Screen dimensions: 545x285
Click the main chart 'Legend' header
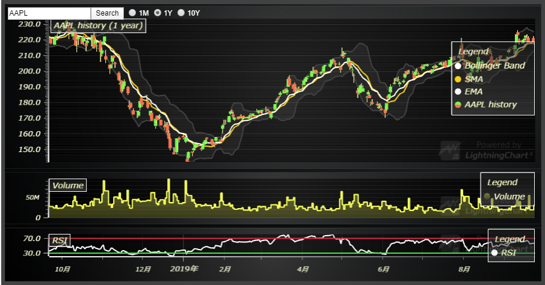473,52
